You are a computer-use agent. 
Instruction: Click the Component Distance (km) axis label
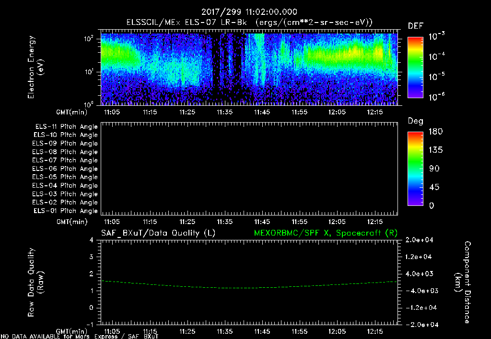(x=463, y=282)
